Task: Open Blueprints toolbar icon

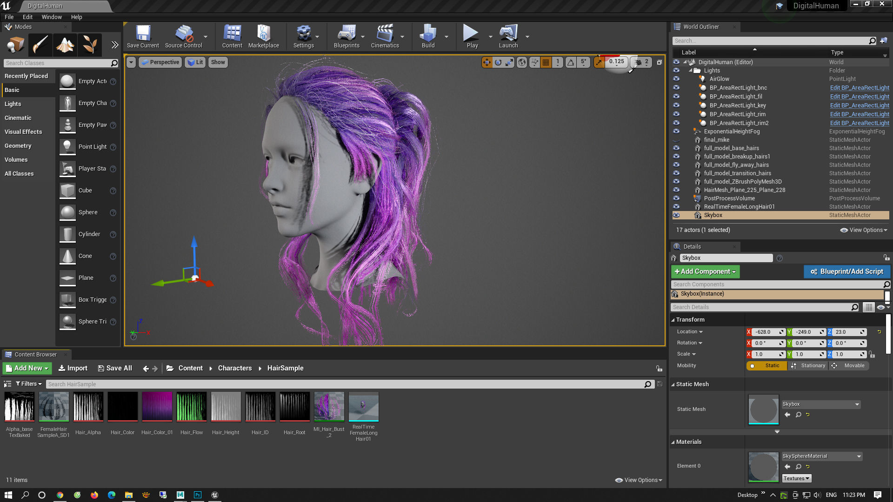Action: pos(347,37)
